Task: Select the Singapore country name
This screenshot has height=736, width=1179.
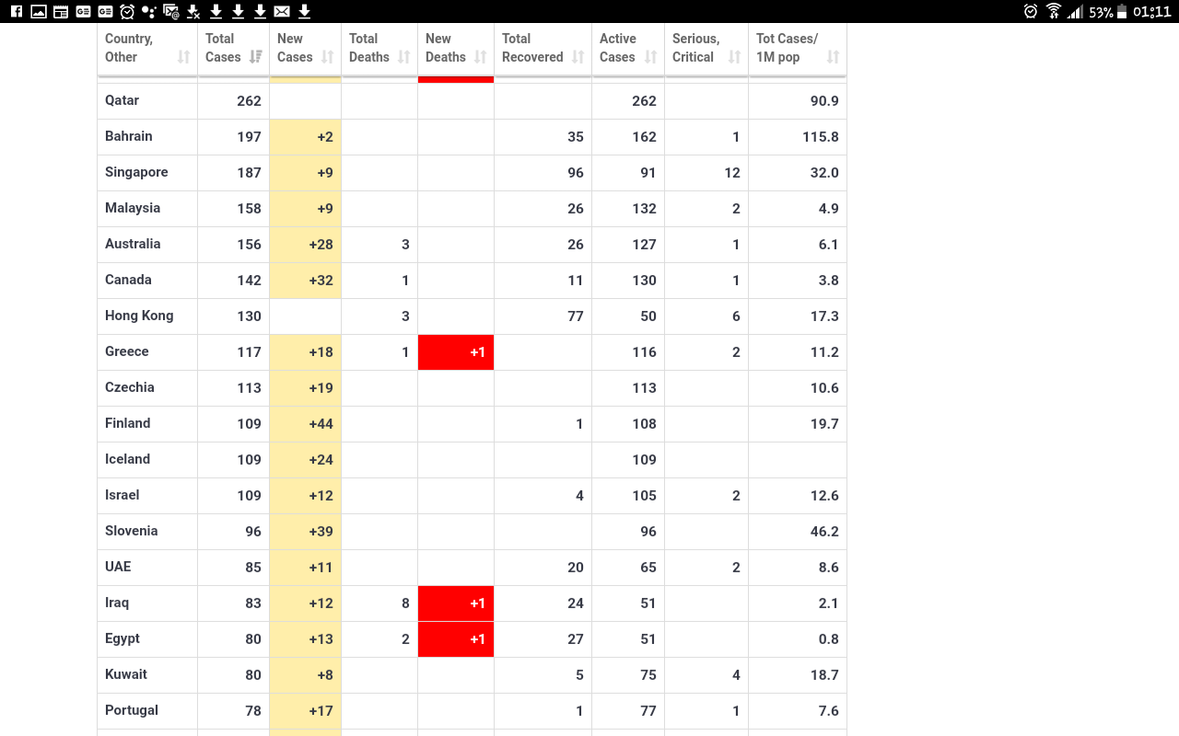Action: tap(137, 172)
